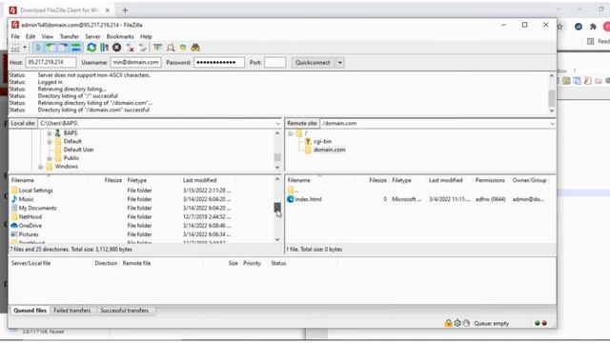Expand the Default folder in local tree
This screenshot has height=343, width=610.
(x=49, y=142)
